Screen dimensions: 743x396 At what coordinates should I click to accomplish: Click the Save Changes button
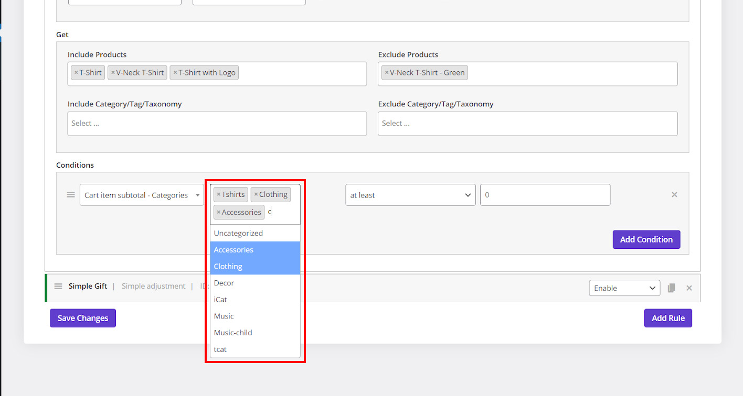pyautogui.click(x=83, y=318)
